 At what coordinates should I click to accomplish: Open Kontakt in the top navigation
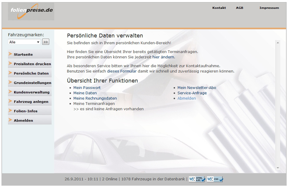(x=219, y=8)
